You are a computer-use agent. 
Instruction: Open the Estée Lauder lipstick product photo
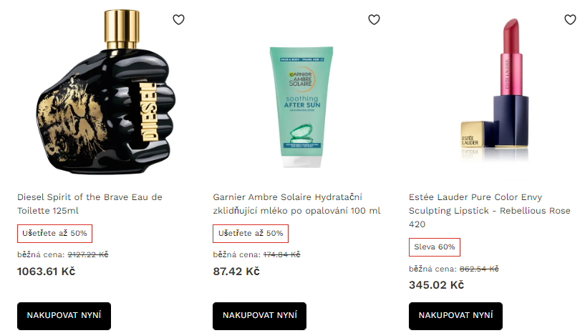[x=495, y=89]
